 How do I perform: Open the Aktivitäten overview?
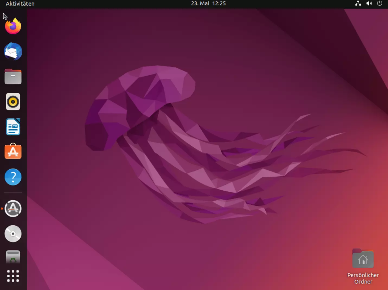coord(20,4)
